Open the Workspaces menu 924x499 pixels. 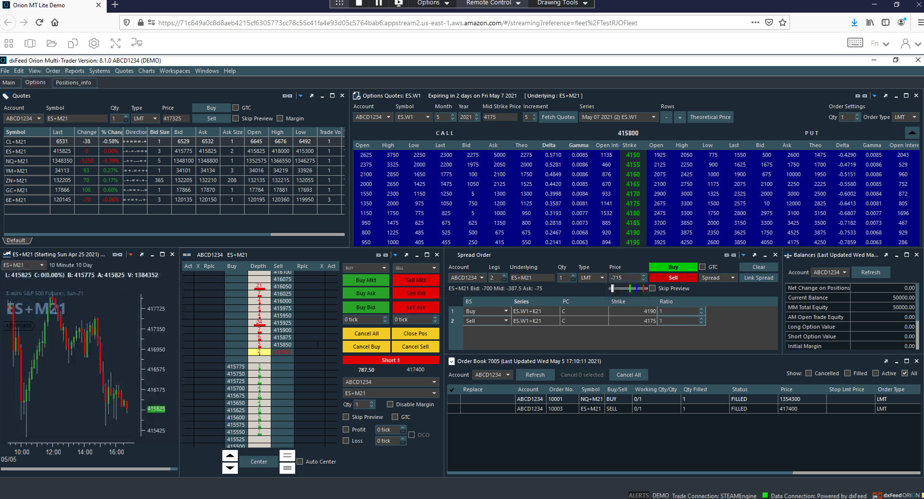pos(175,71)
